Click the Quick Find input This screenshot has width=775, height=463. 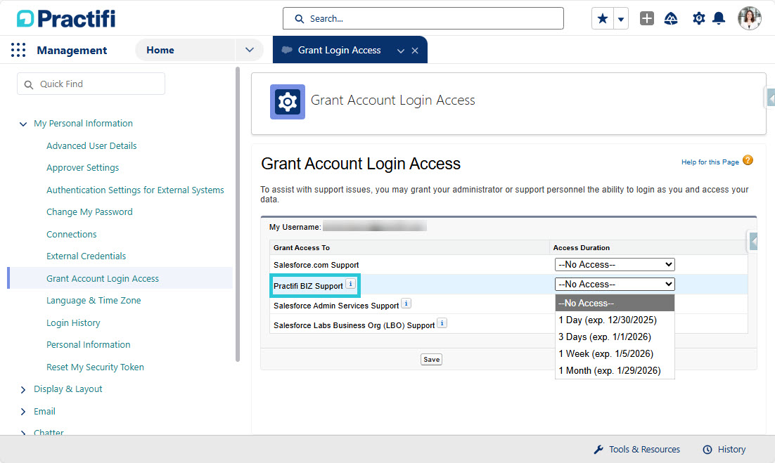pos(91,84)
